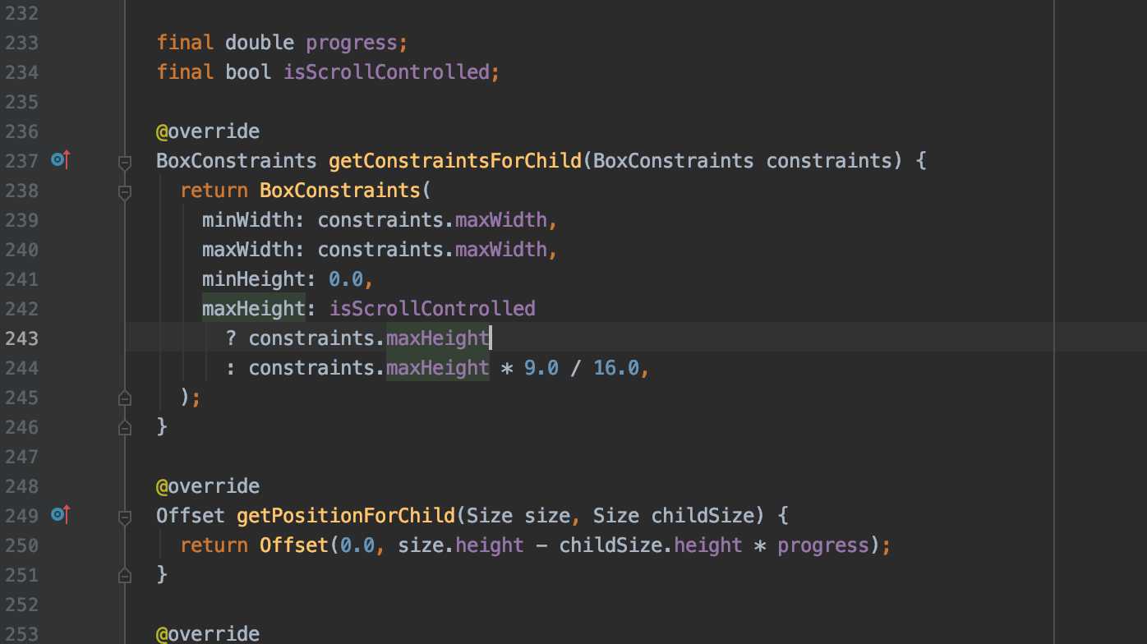Click the getPositionForChild method name
This screenshot has width=1147, height=644.
[346, 516]
